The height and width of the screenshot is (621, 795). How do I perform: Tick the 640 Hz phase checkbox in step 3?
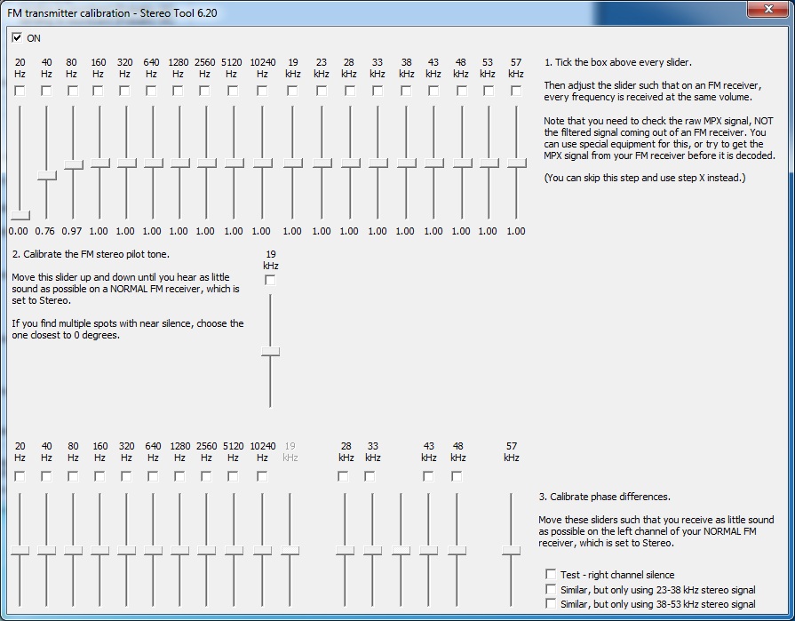pos(153,476)
